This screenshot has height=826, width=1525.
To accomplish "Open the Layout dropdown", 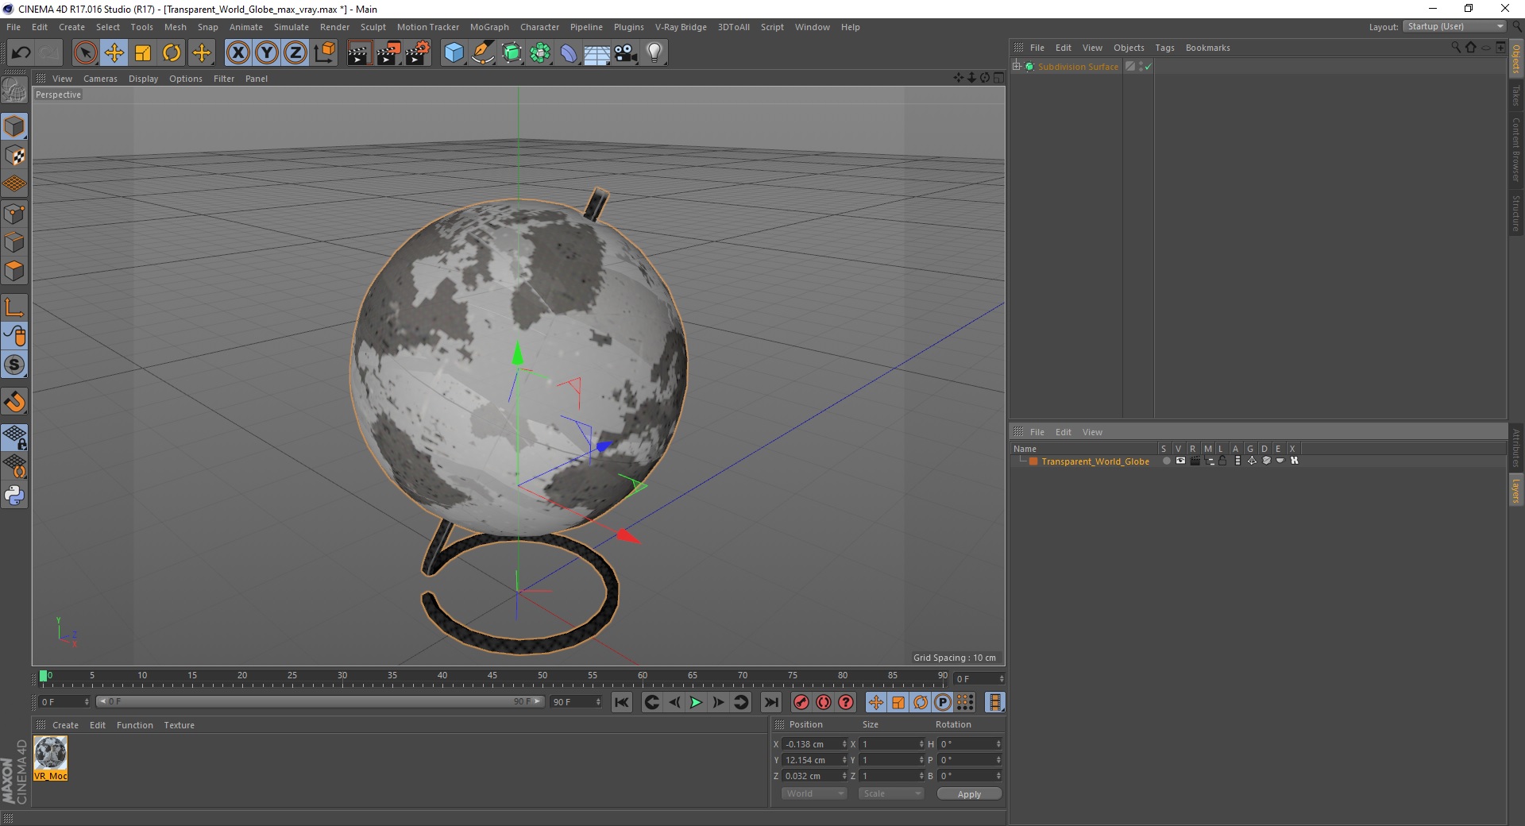I will coord(1454,26).
